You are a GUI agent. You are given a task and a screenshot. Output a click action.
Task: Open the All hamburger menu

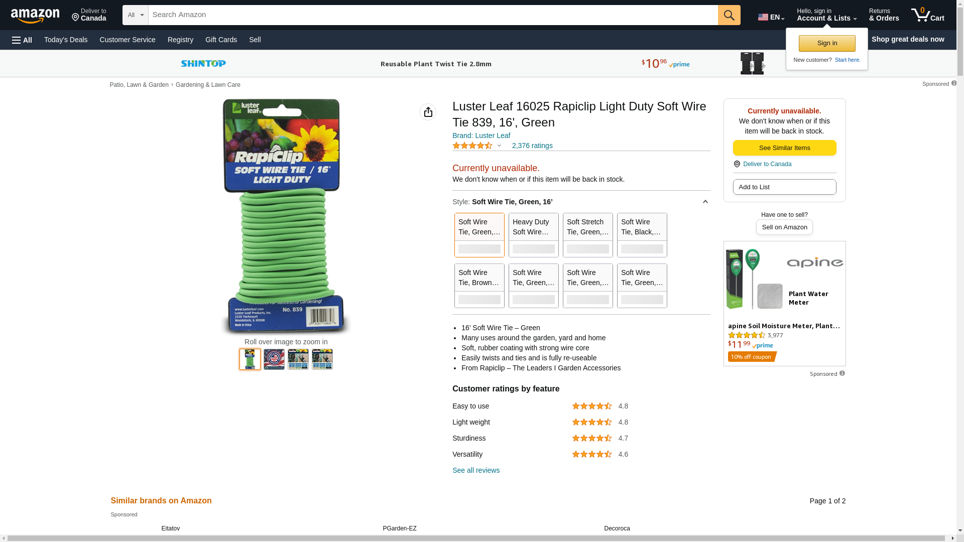pyautogui.click(x=22, y=40)
